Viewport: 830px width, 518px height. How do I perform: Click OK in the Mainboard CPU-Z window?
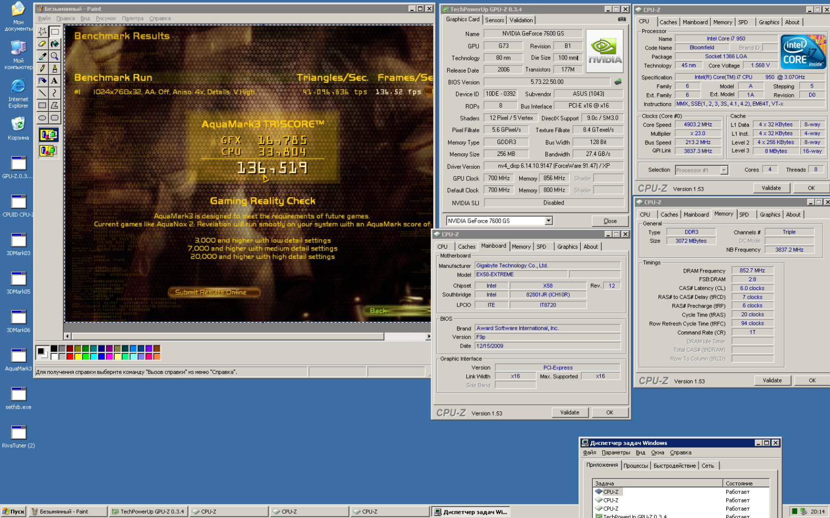click(610, 412)
